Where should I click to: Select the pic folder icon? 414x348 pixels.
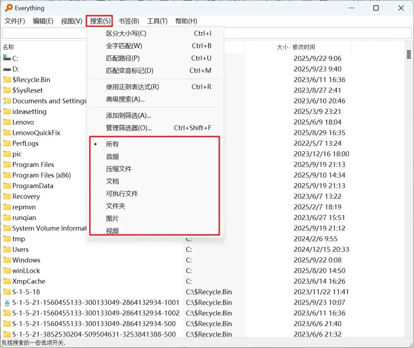click(x=7, y=154)
